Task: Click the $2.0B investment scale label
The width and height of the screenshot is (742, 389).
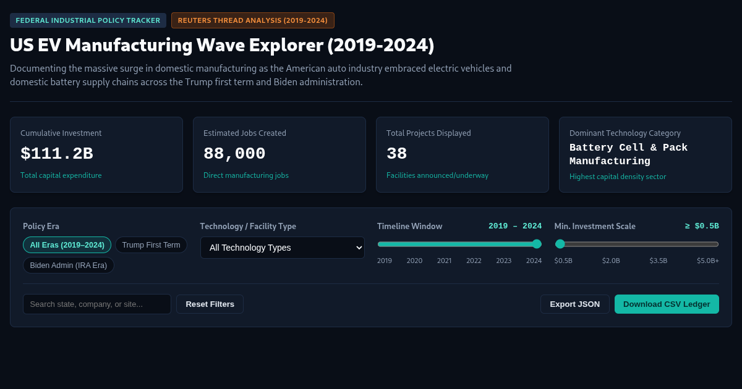Action: 611,261
